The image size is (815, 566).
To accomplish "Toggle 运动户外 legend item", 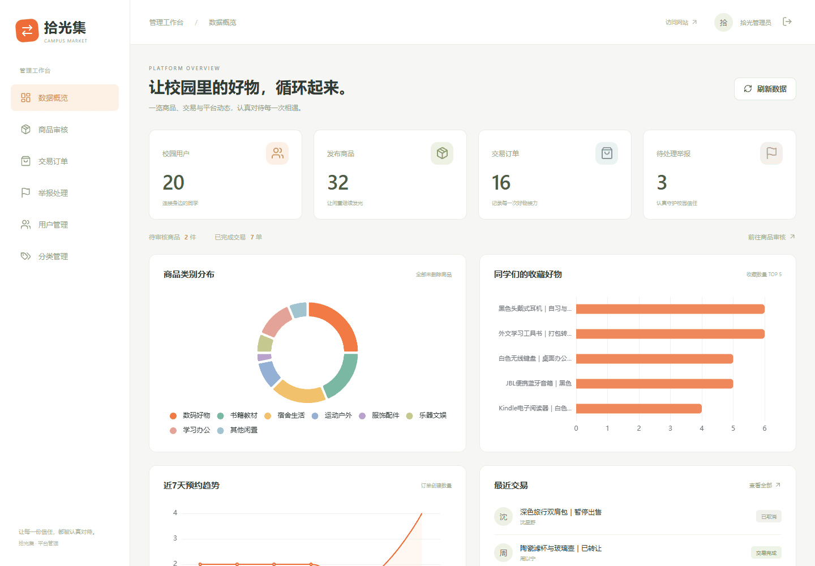I will pyautogui.click(x=332, y=415).
